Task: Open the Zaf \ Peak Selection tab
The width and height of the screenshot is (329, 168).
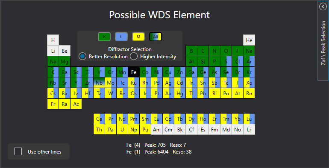Action: [323, 43]
